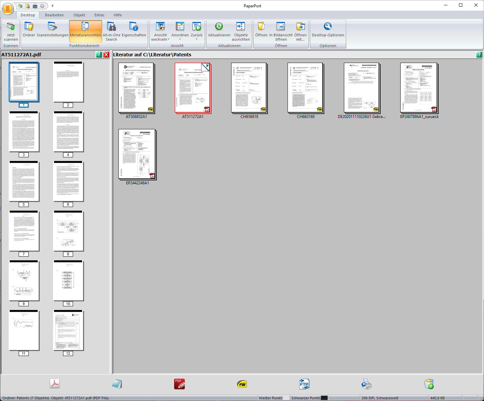The width and height of the screenshot is (484, 401).
Task: Click the AT511272A1 file name label
Action: pyautogui.click(x=193, y=117)
